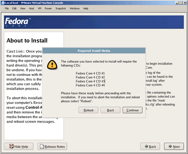188x154 pixels.
Task: Open the Host menu
Action: tap(31, 8)
